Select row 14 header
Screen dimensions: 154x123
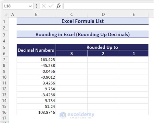(4, 101)
